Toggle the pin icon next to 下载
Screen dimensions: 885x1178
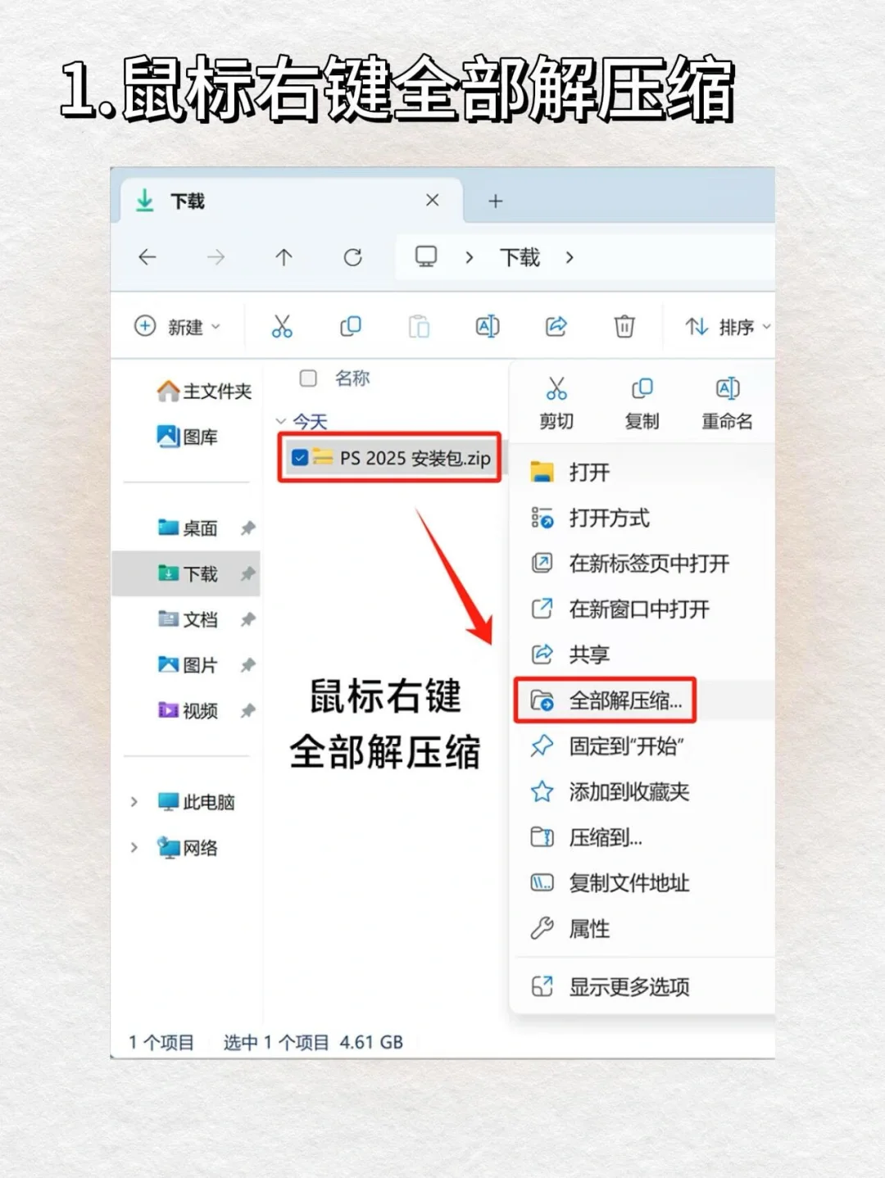tap(248, 574)
